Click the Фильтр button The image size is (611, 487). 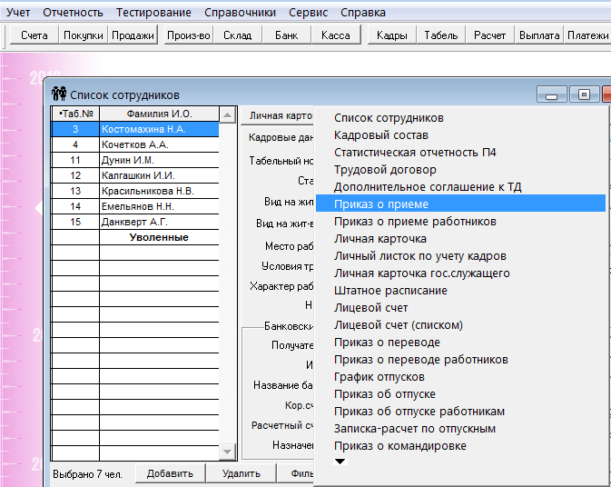click(296, 473)
